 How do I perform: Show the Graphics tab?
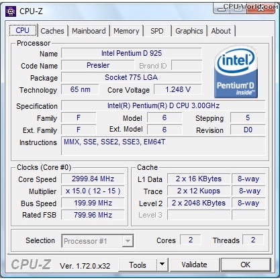coord(189,31)
